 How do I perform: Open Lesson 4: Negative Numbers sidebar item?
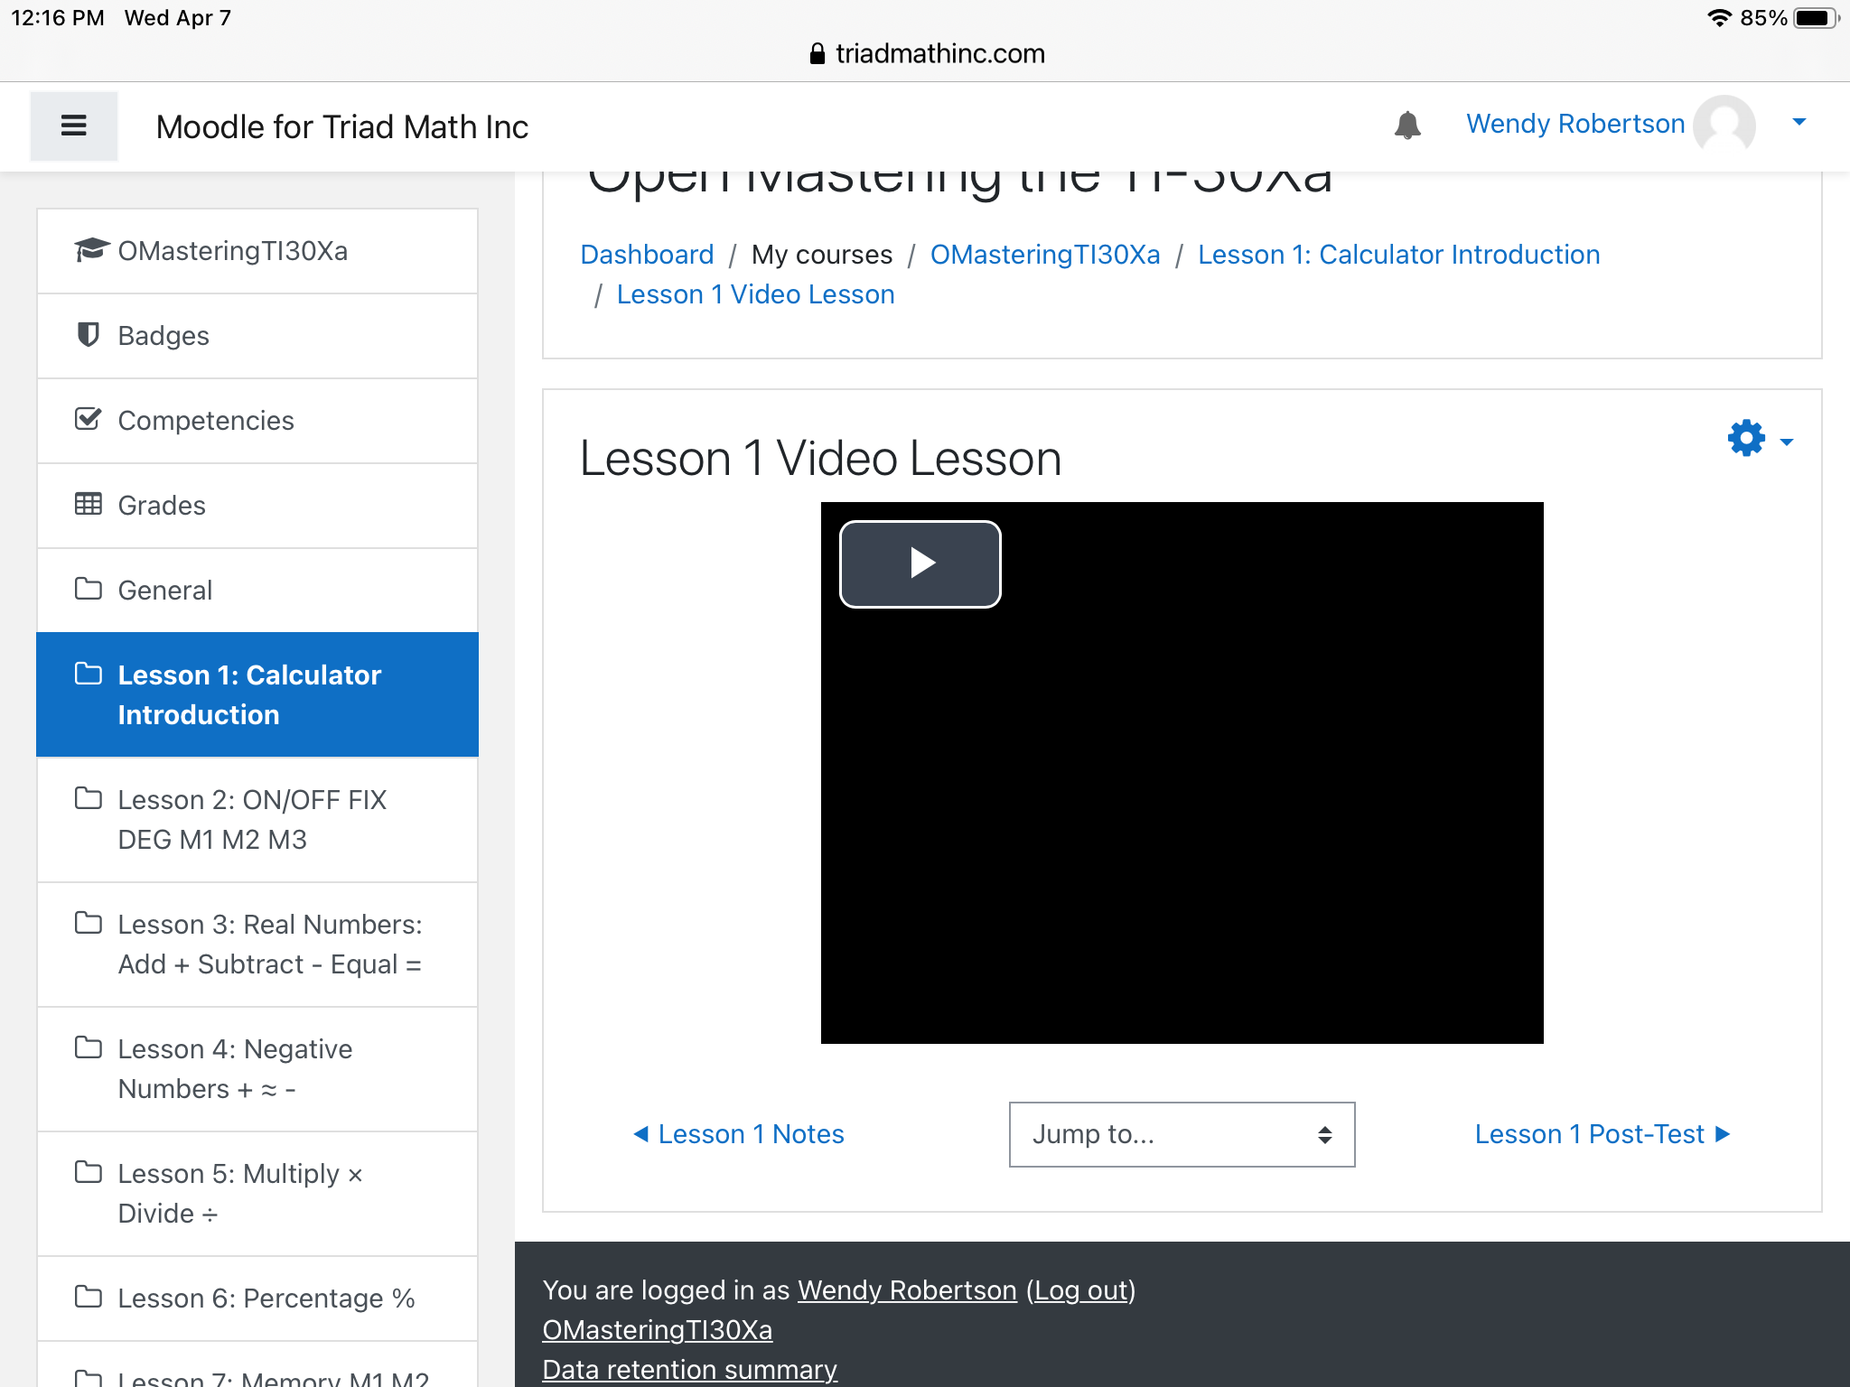[257, 1069]
